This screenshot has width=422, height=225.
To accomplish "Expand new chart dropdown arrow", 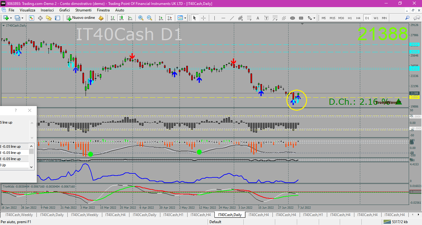I will (11, 18).
